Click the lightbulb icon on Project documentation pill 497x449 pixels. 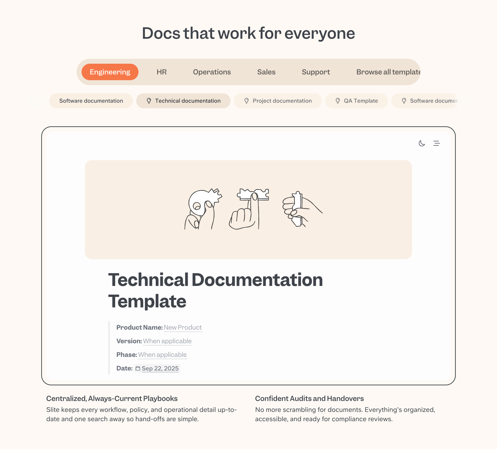coord(246,101)
